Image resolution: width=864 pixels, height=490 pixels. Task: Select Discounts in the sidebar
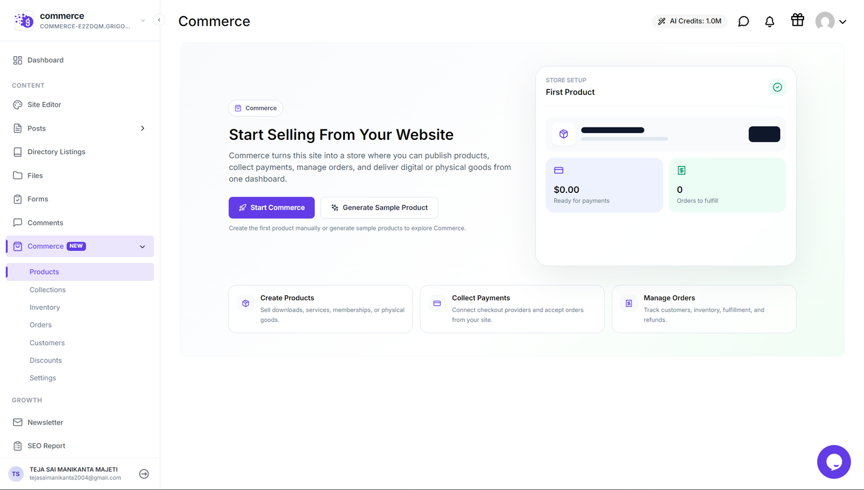pyautogui.click(x=46, y=361)
